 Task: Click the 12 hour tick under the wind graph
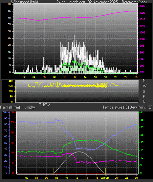click(x=75, y=77)
